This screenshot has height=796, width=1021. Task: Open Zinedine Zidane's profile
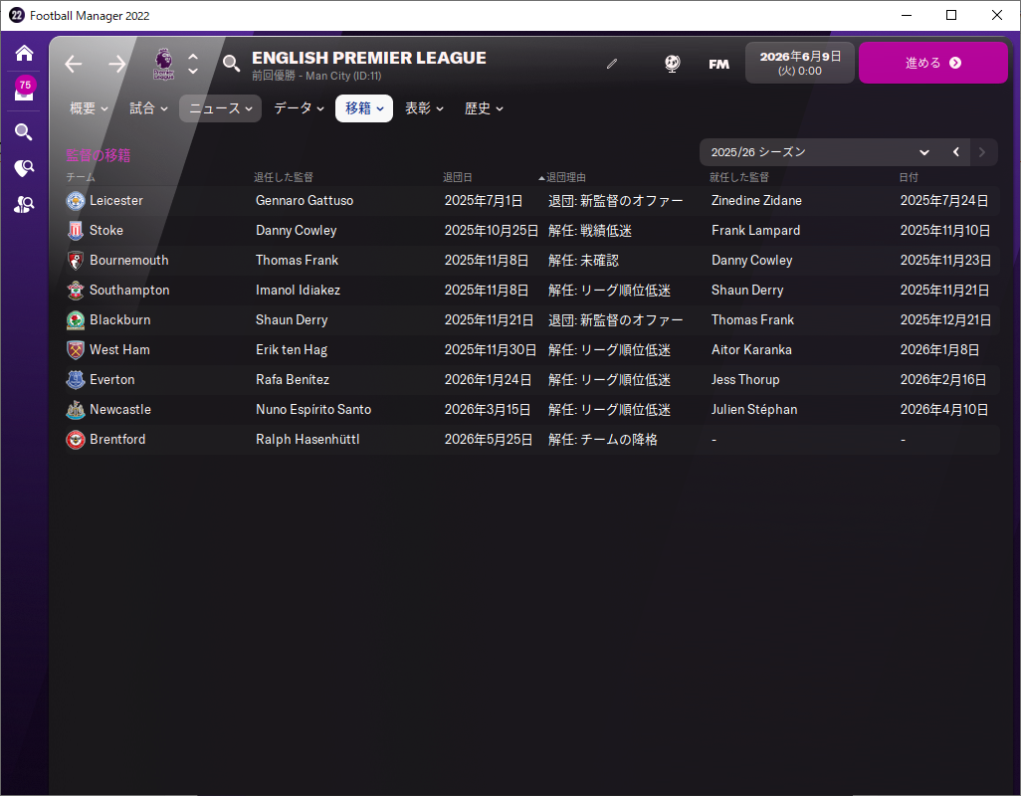pyautogui.click(x=756, y=200)
